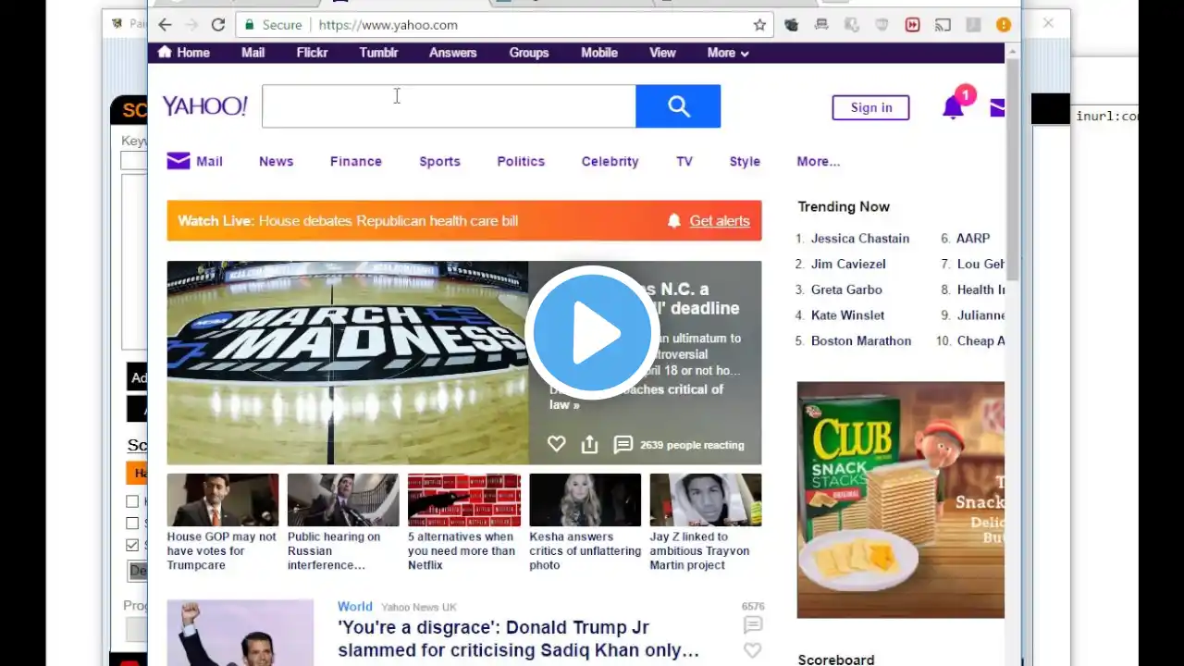
Task: Open trending topic Jessica Chastain
Action: pyautogui.click(x=860, y=238)
